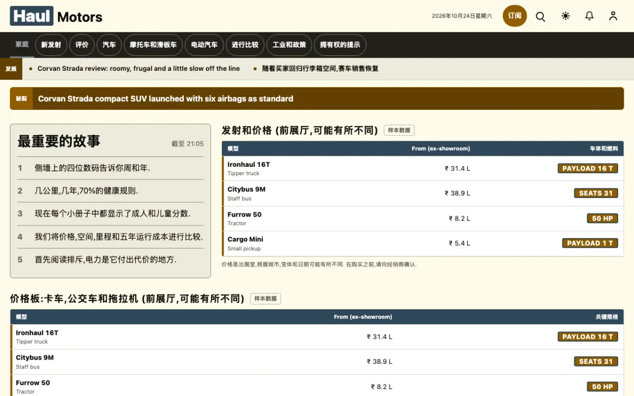Open top story 首先阅读排斥,电力是它付出代价的地方
Screen dimensions: 634x396
(106, 259)
